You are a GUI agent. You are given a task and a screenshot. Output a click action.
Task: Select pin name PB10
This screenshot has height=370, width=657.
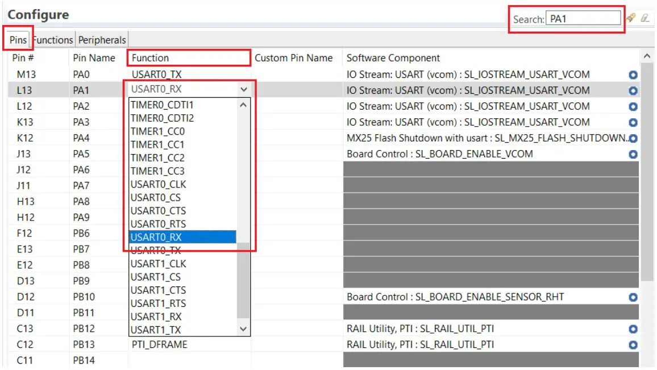(x=84, y=297)
